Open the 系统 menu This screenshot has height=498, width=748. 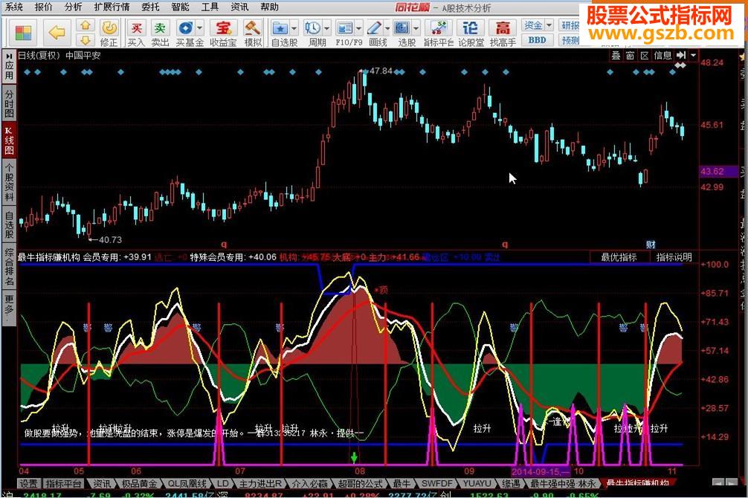point(14,7)
